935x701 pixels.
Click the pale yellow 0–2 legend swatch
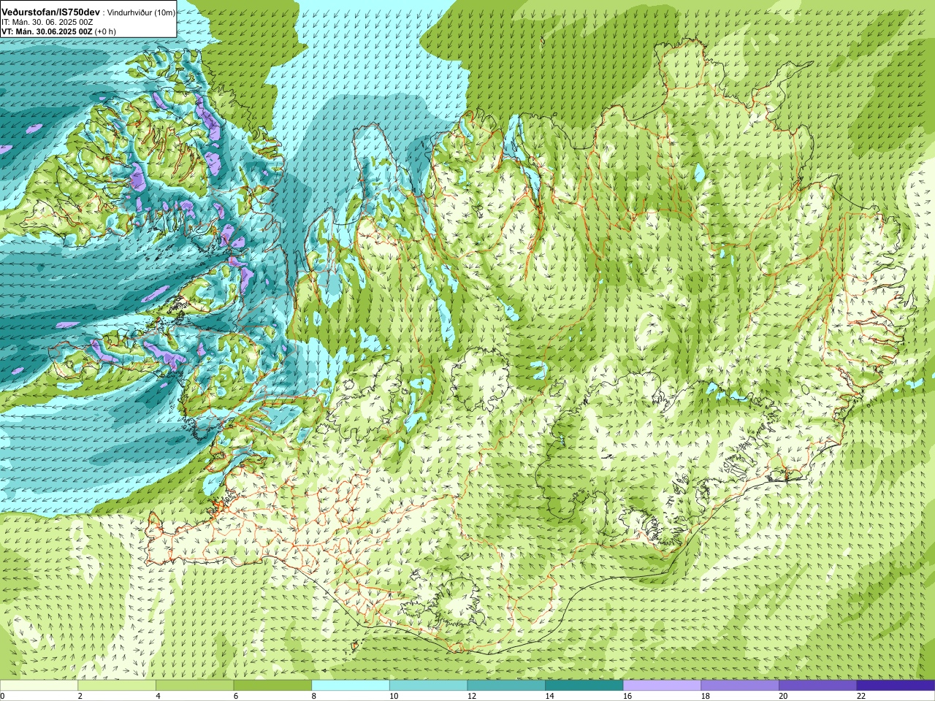click(39, 686)
